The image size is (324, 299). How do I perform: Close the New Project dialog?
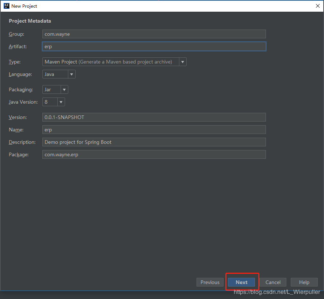pyautogui.click(x=317, y=6)
